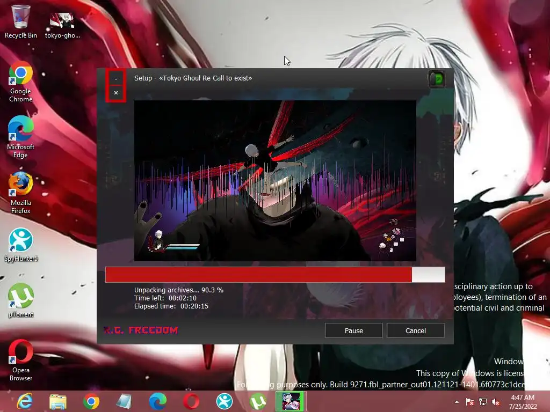Open SpyHunter5 desktop shortcut
Screen dimensions: 550x412
[21, 245]
